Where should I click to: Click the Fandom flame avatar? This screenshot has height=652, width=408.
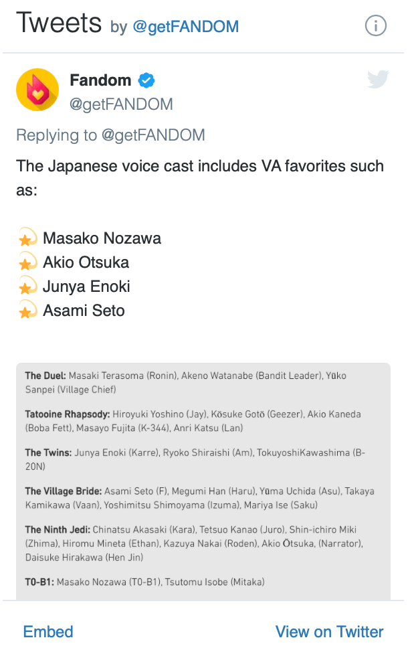click(x=37, y=90)
